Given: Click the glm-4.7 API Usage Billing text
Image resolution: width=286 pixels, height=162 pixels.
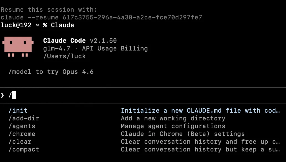Looking at the screenshot, I should point(95,48).
